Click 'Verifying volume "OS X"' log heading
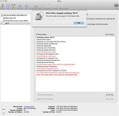The width and height of the screenshot is (119, 116). [x=45, y=38]
